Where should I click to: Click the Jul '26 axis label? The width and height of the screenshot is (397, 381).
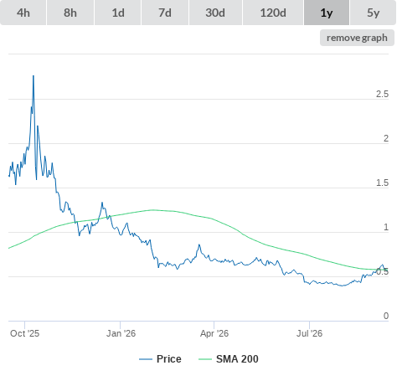tap(310, 333)
